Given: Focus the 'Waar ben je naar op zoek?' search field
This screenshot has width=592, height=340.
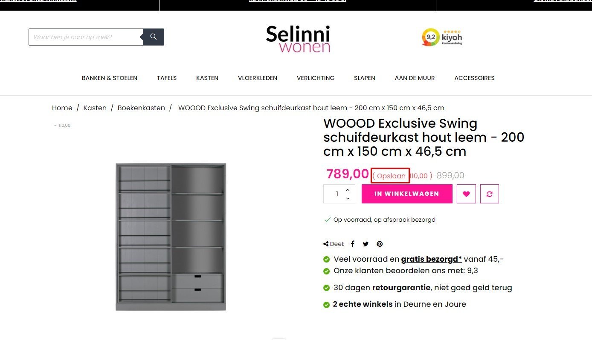Looking at the screenshot, I should point(86,37).
